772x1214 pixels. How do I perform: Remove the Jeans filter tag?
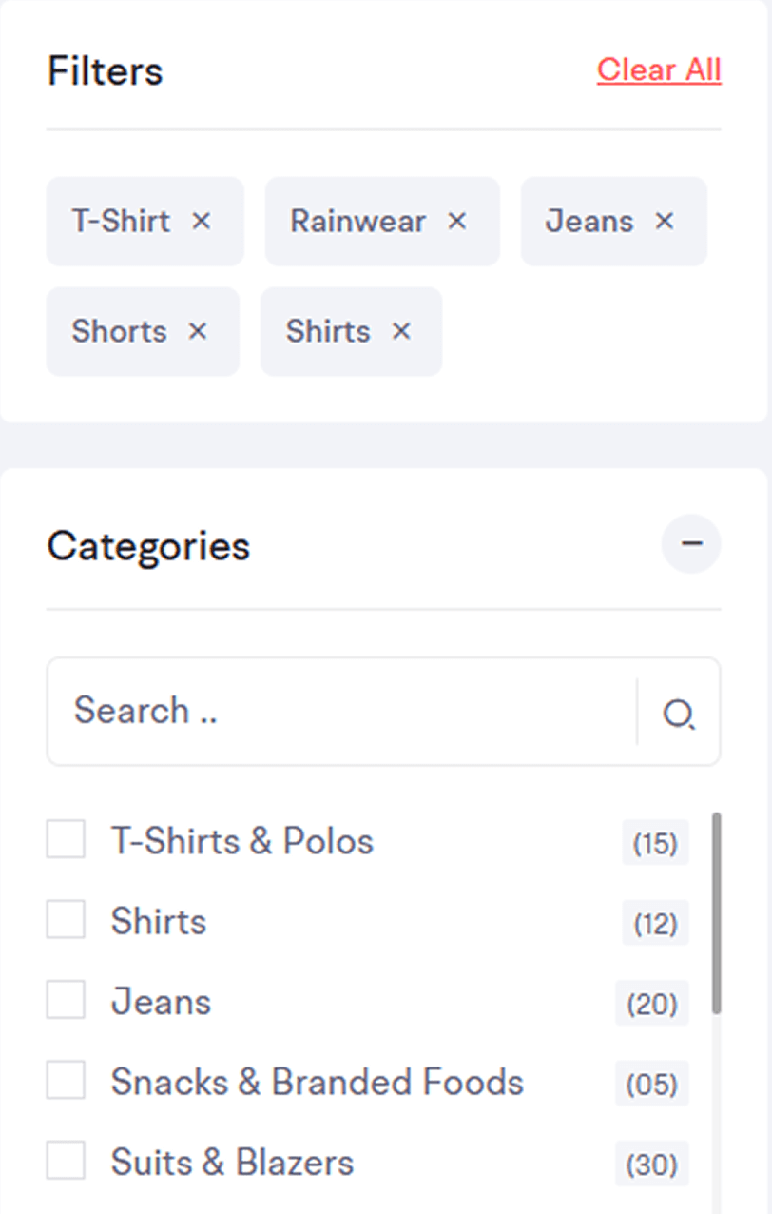pyautogui.click(x=665, y=221)
